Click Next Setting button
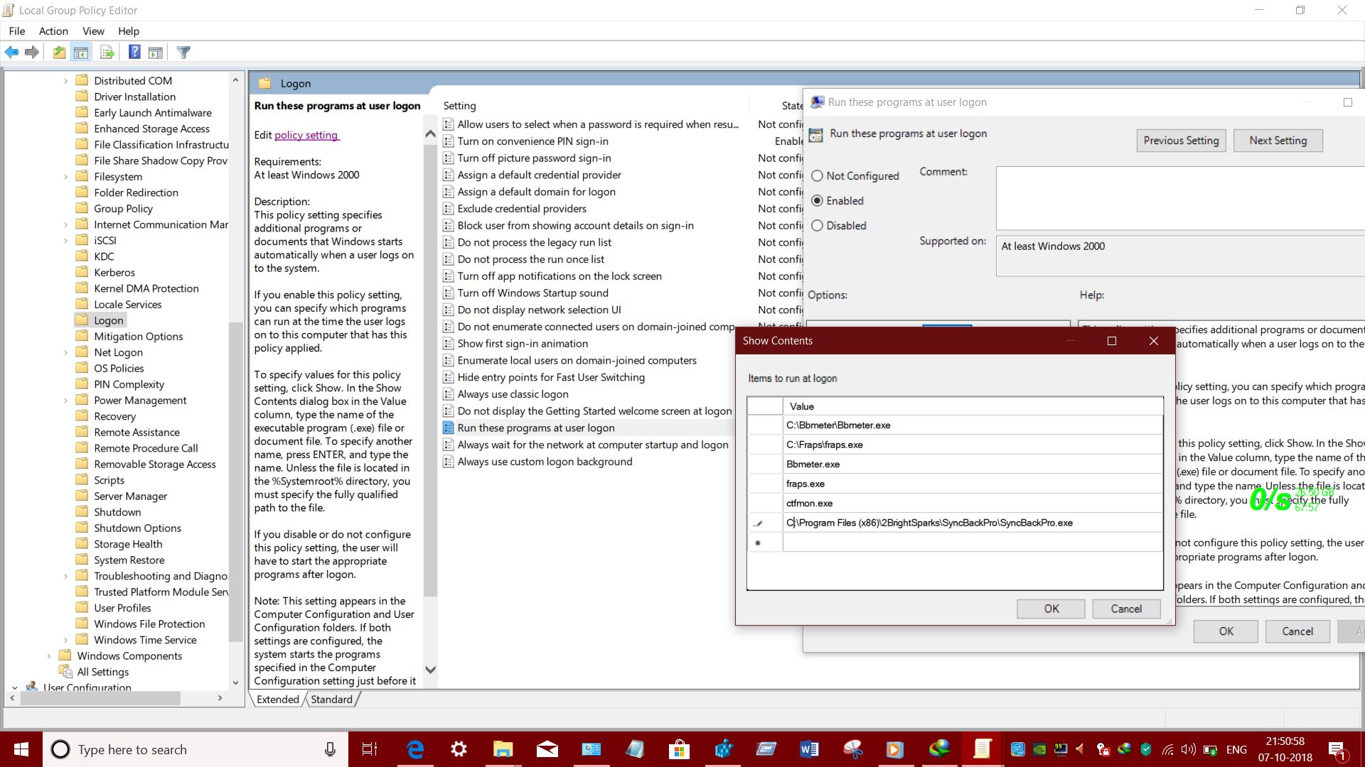Screen dimensions: 1365x767 [x=1278, y=141]
